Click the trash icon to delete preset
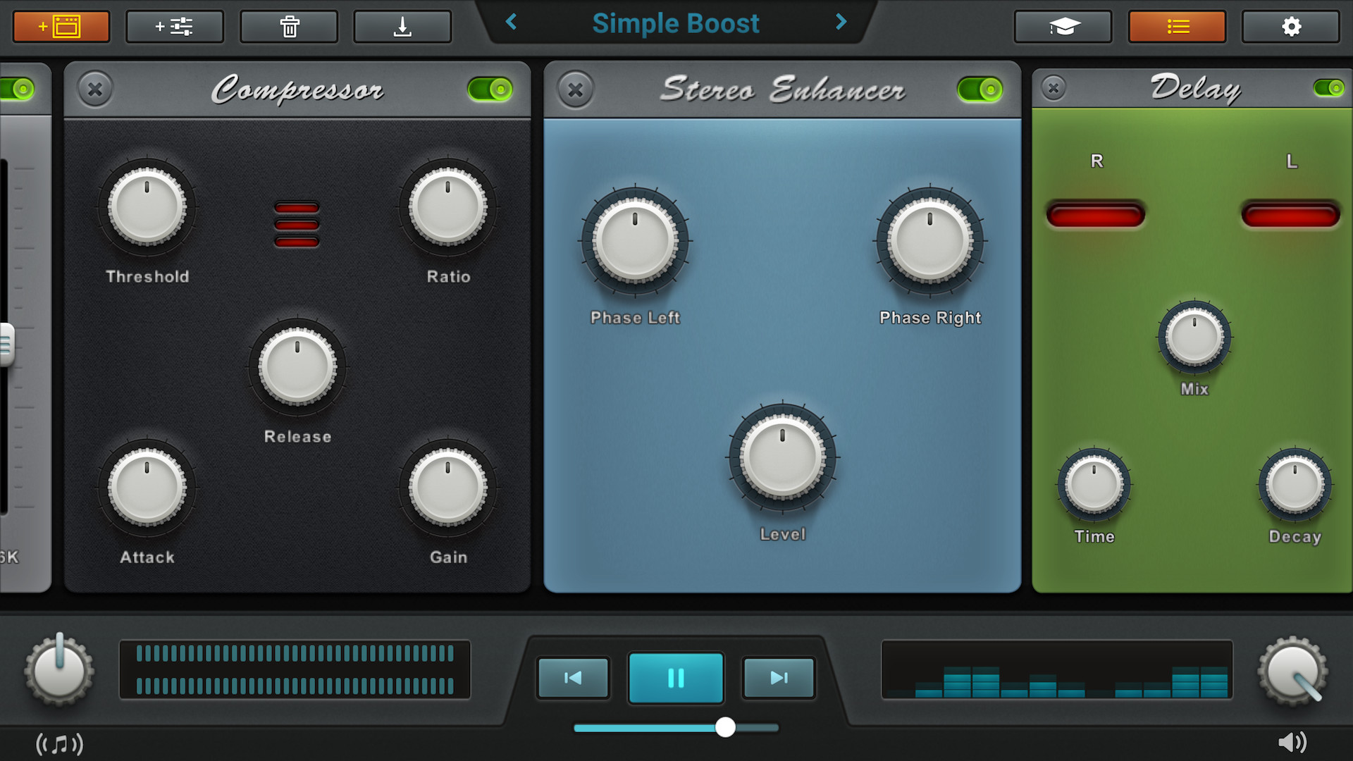 click(x=289, y=26)
